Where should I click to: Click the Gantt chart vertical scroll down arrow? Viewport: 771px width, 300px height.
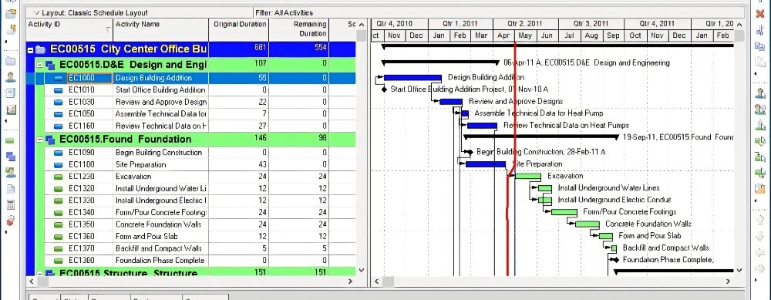[739, 270]
